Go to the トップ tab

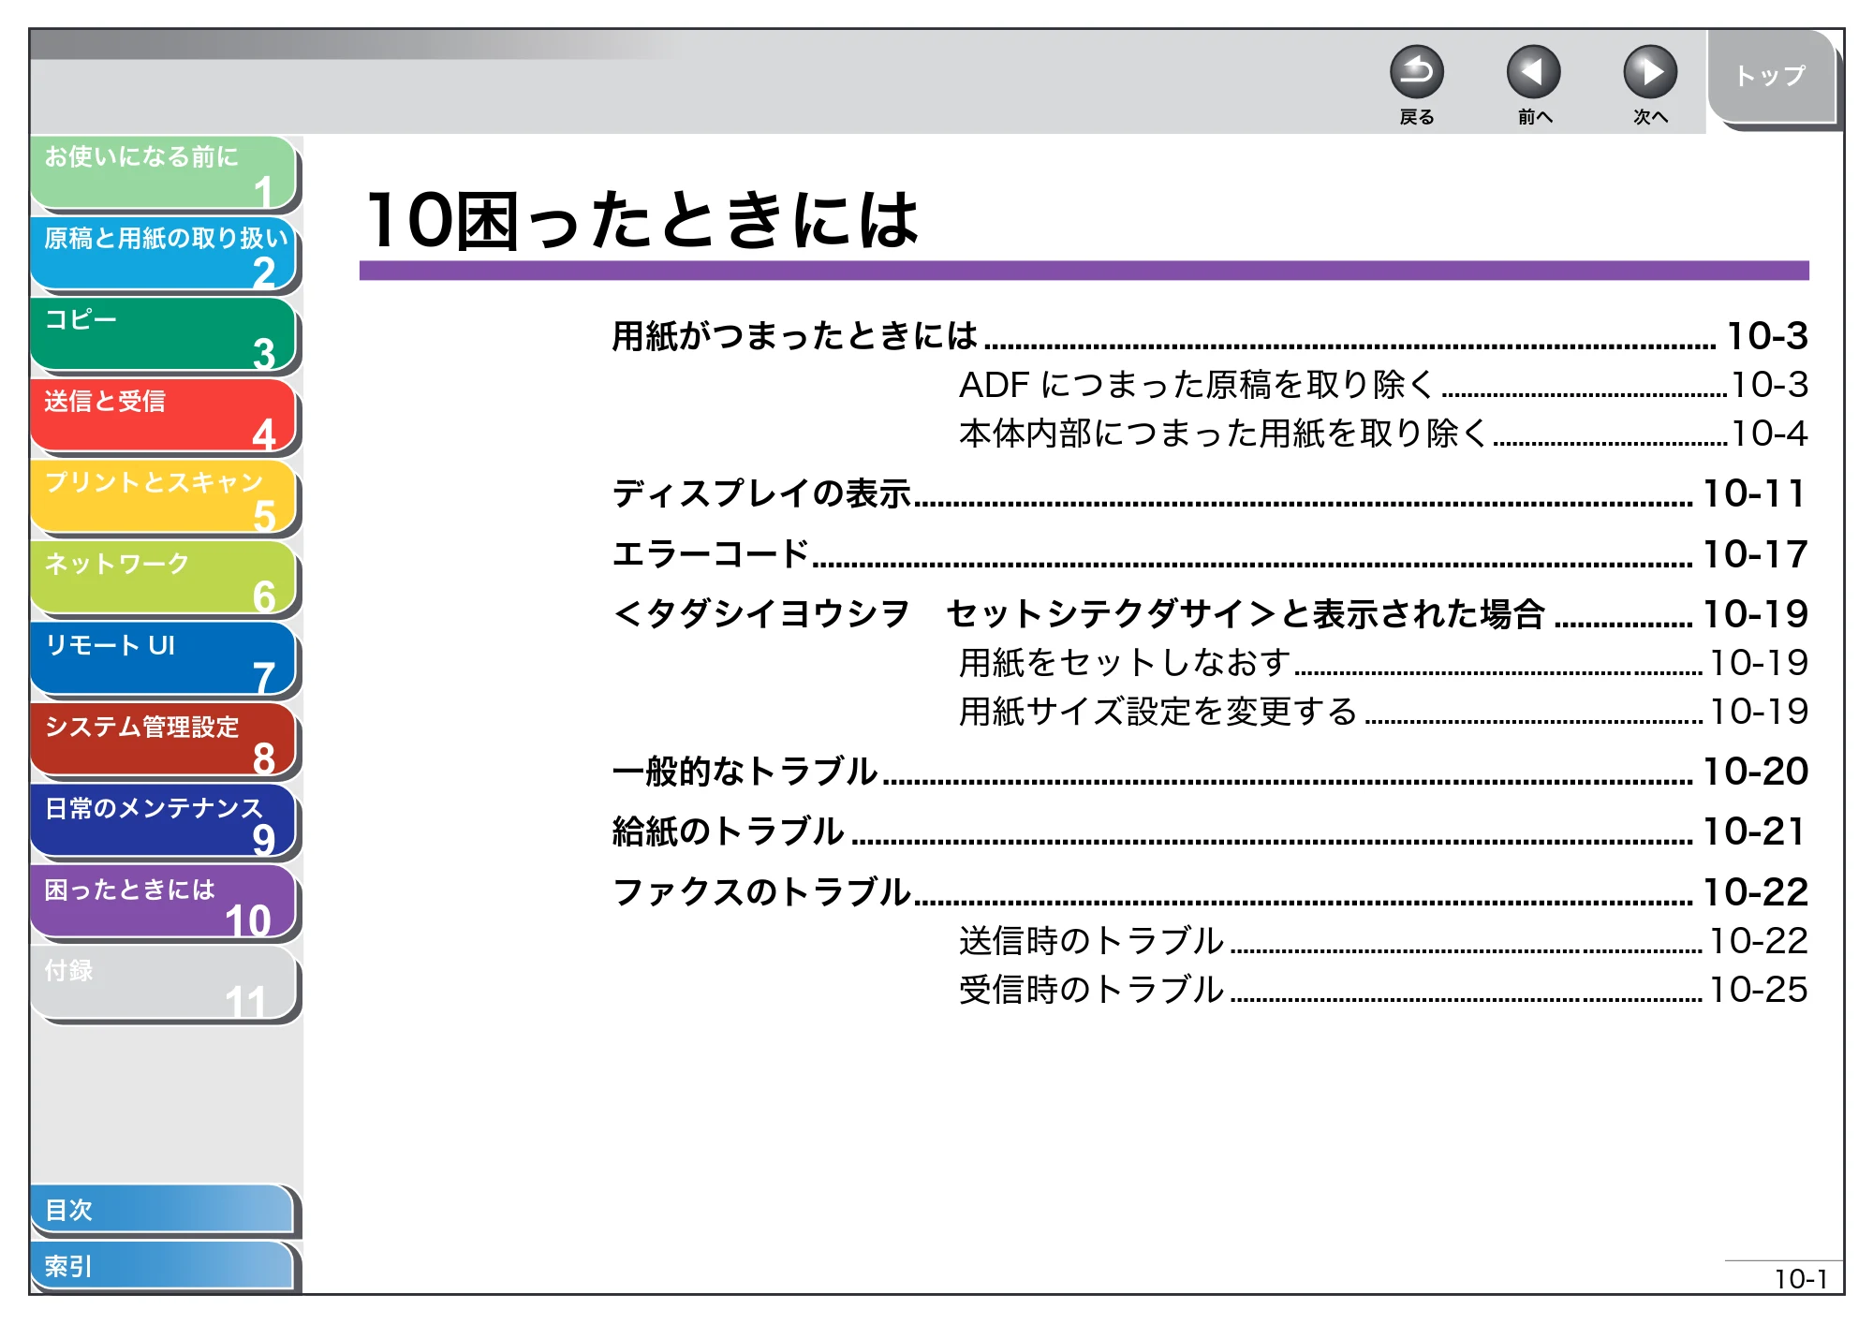tap(1771, 76)
